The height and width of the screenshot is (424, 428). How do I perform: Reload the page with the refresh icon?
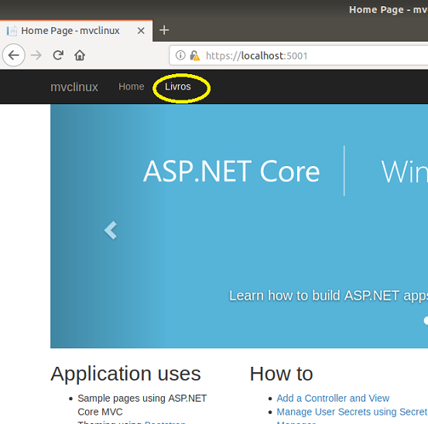[58, 56]
